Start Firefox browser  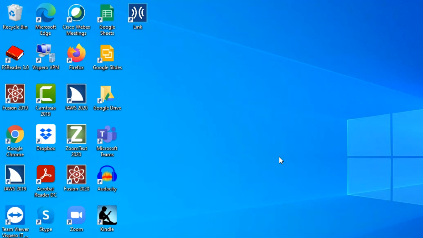(76, 53)
